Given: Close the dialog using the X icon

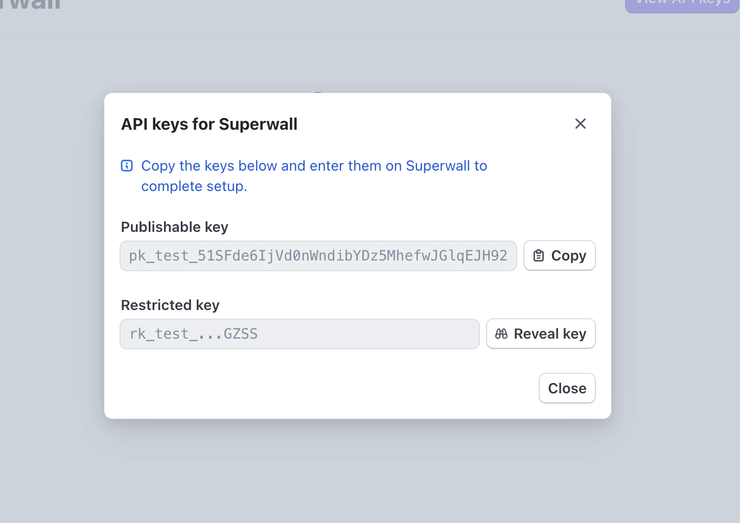Looking at the screenshot, I should point(580,124).
